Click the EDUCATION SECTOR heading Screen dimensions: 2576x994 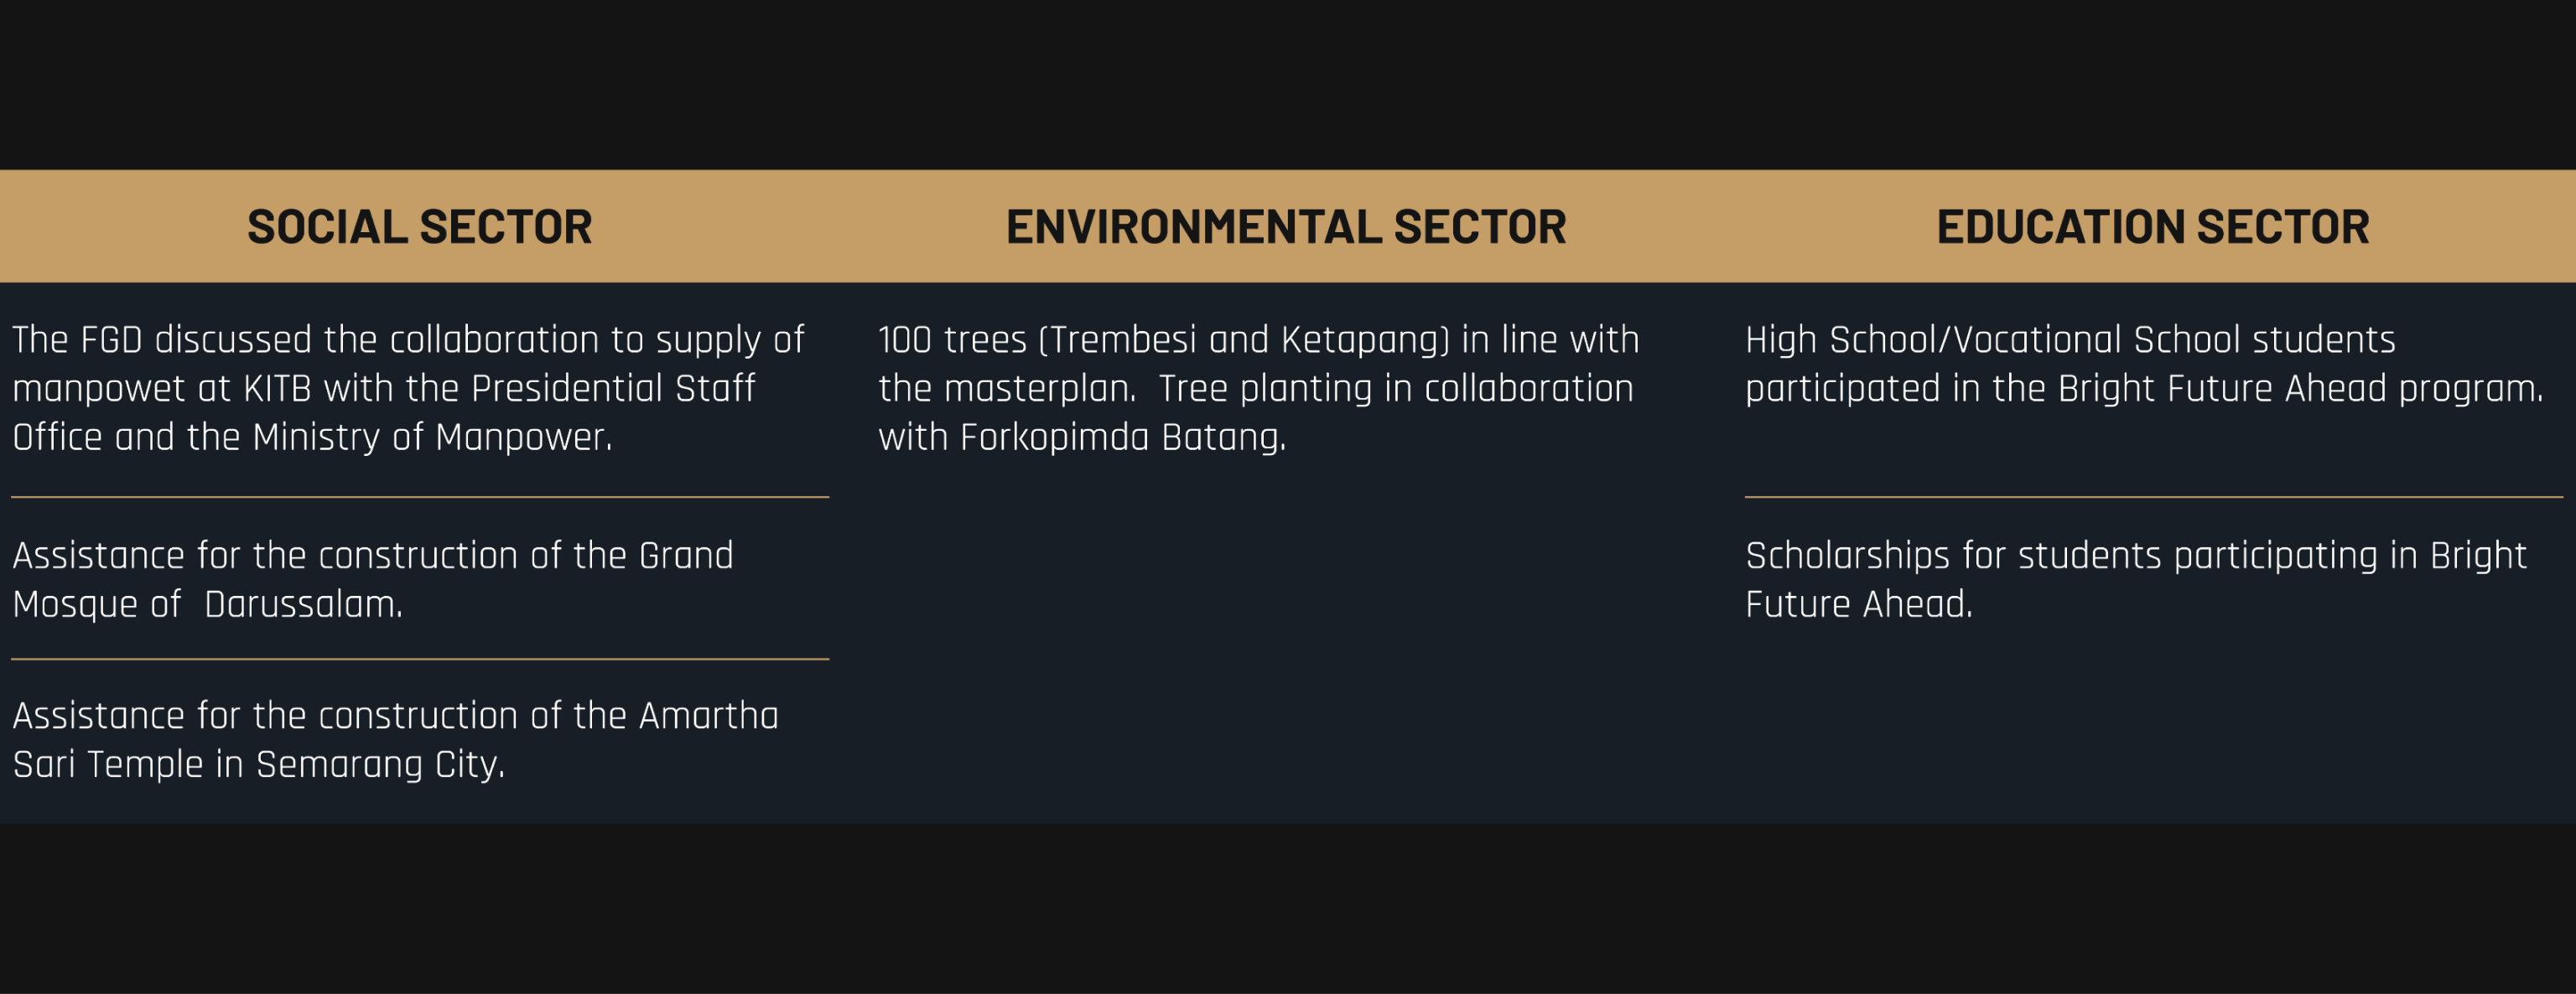pos(2153,227)
